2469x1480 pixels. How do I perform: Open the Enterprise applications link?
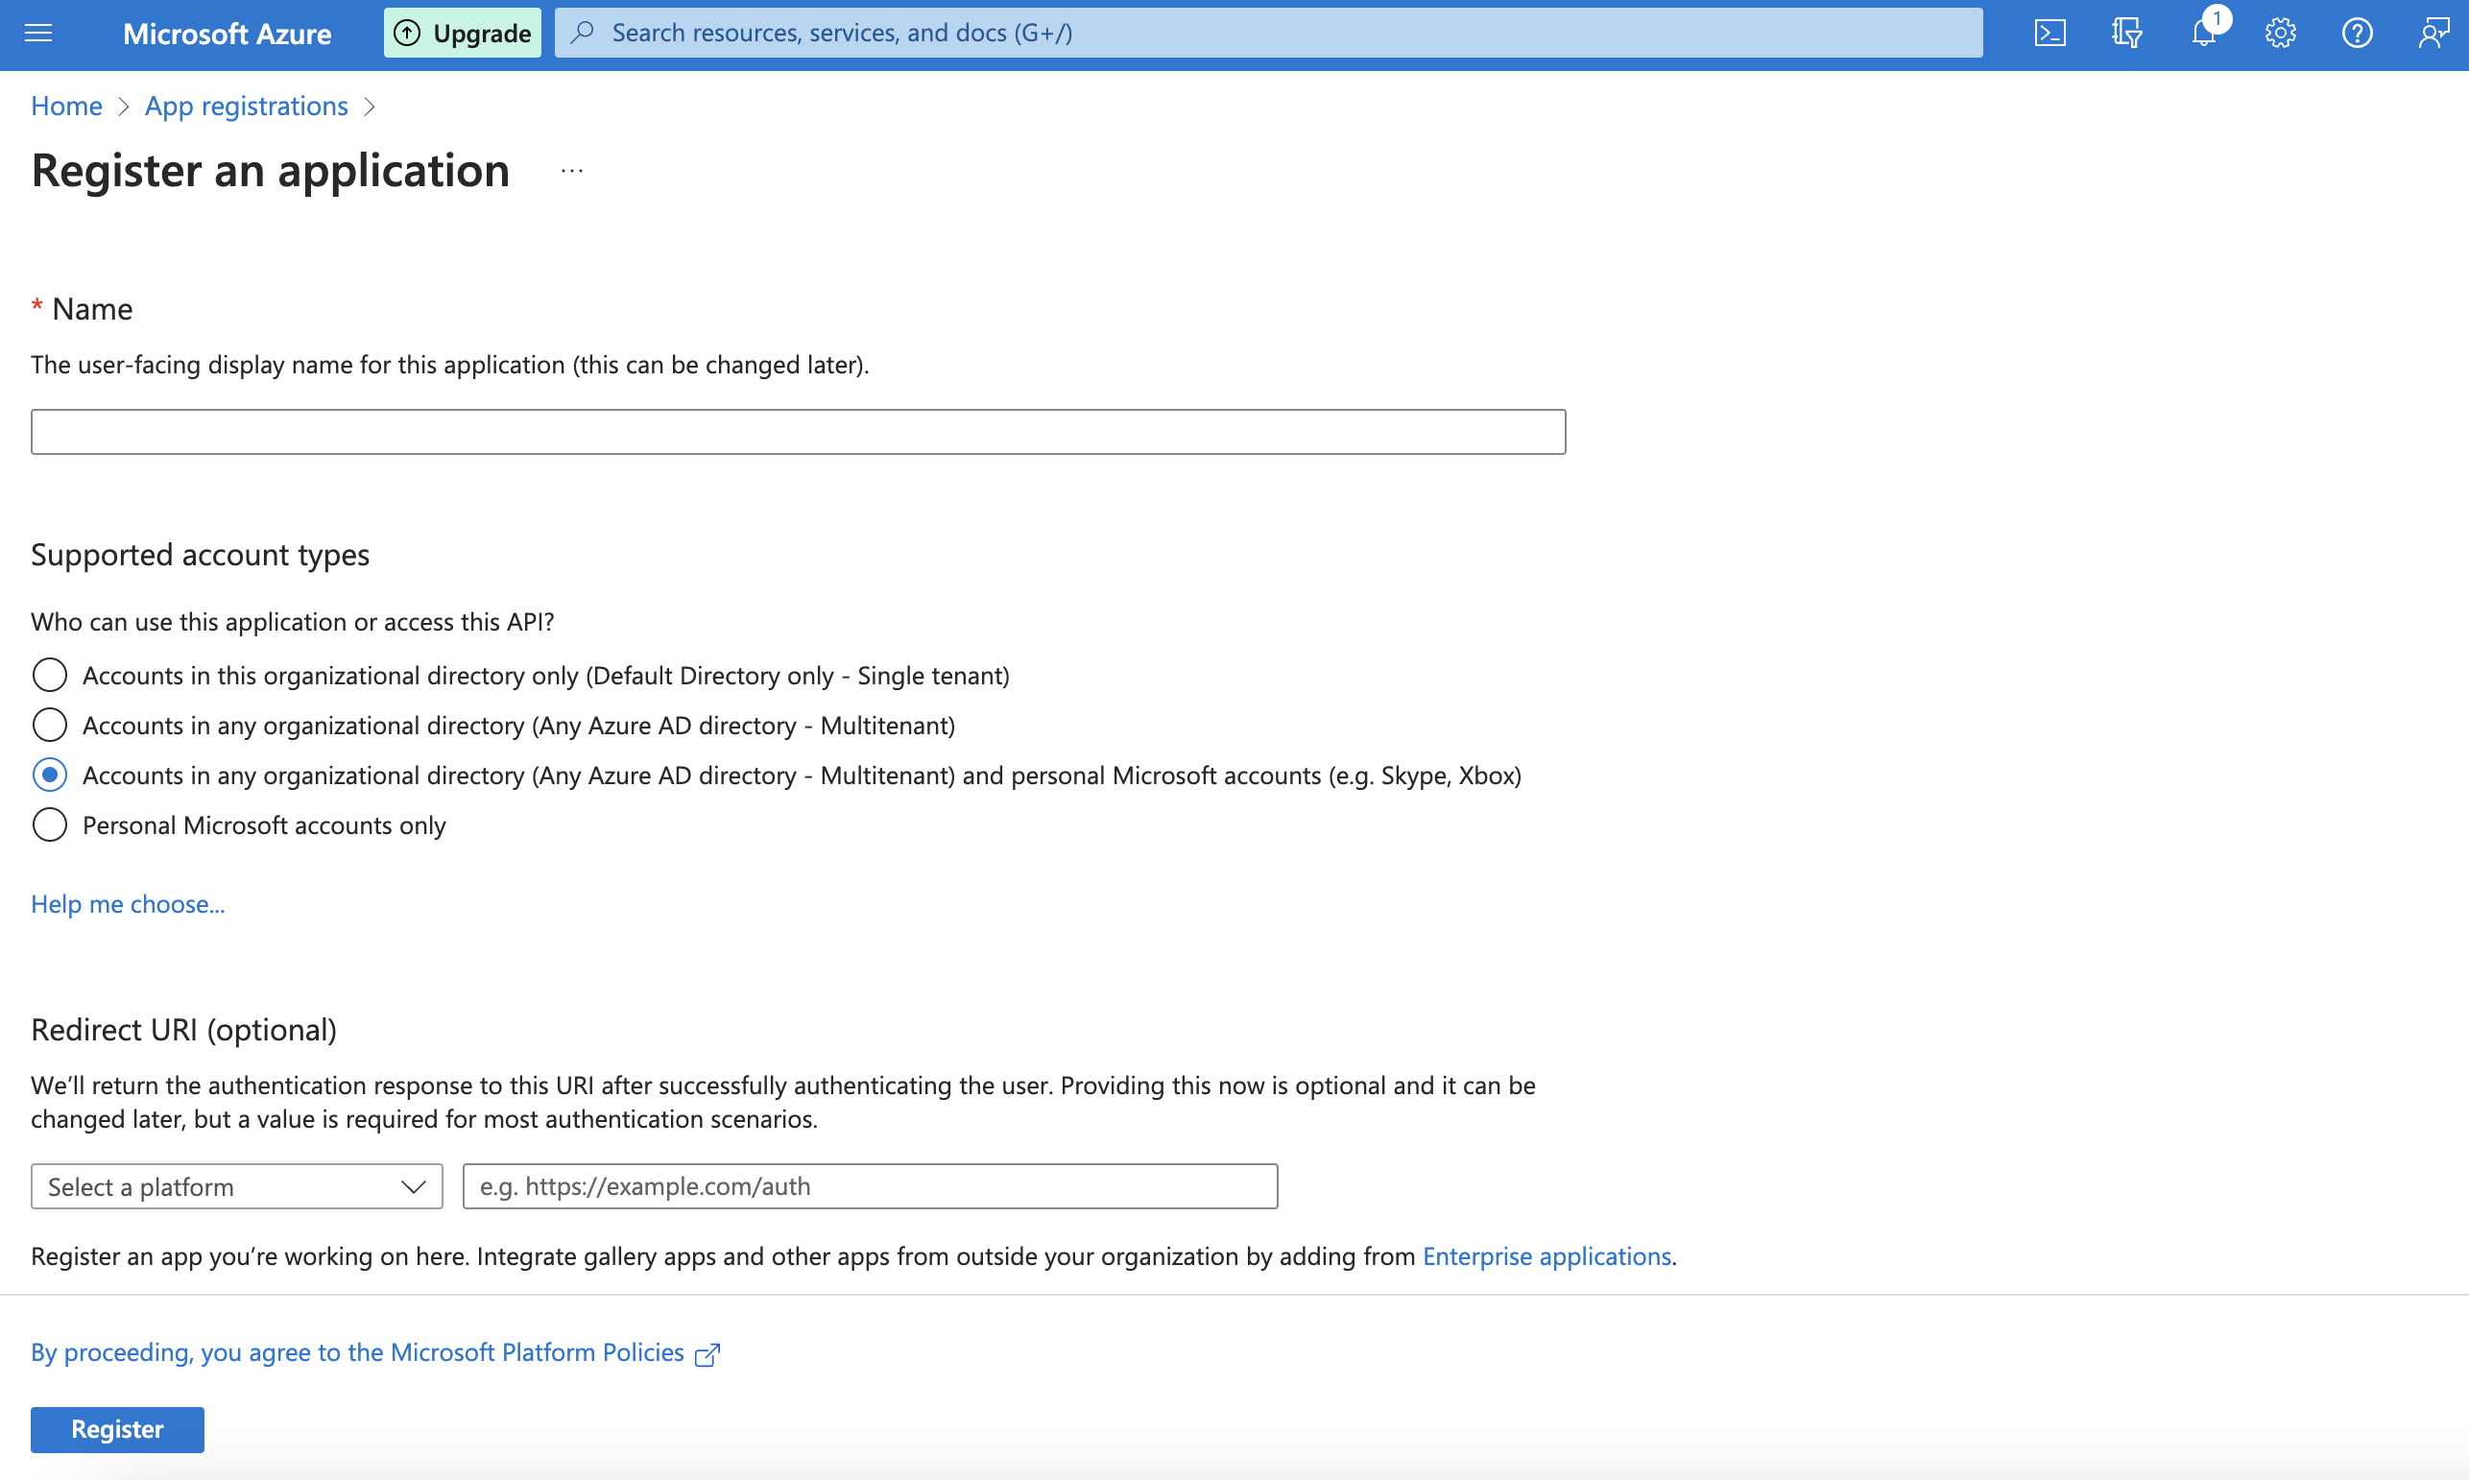click(x=1546, y=1255)
